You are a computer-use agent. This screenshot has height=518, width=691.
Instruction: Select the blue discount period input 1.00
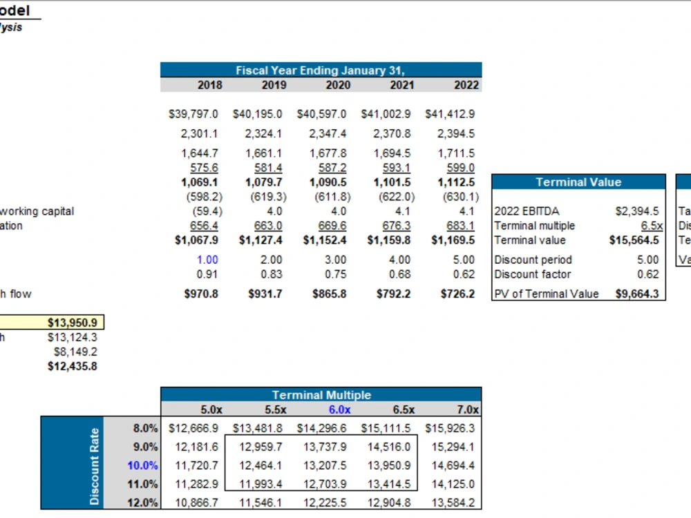coord(206,259)
